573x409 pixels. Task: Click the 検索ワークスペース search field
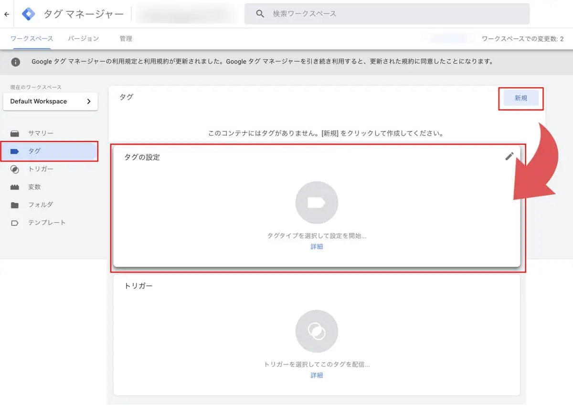(334, 13)
